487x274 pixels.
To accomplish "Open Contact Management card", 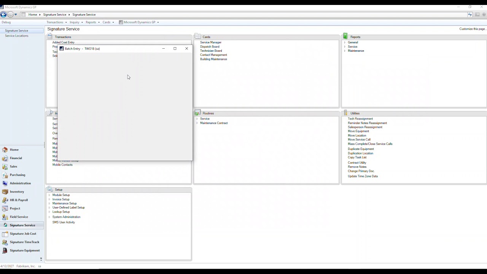I will click(x=213, y=55).
